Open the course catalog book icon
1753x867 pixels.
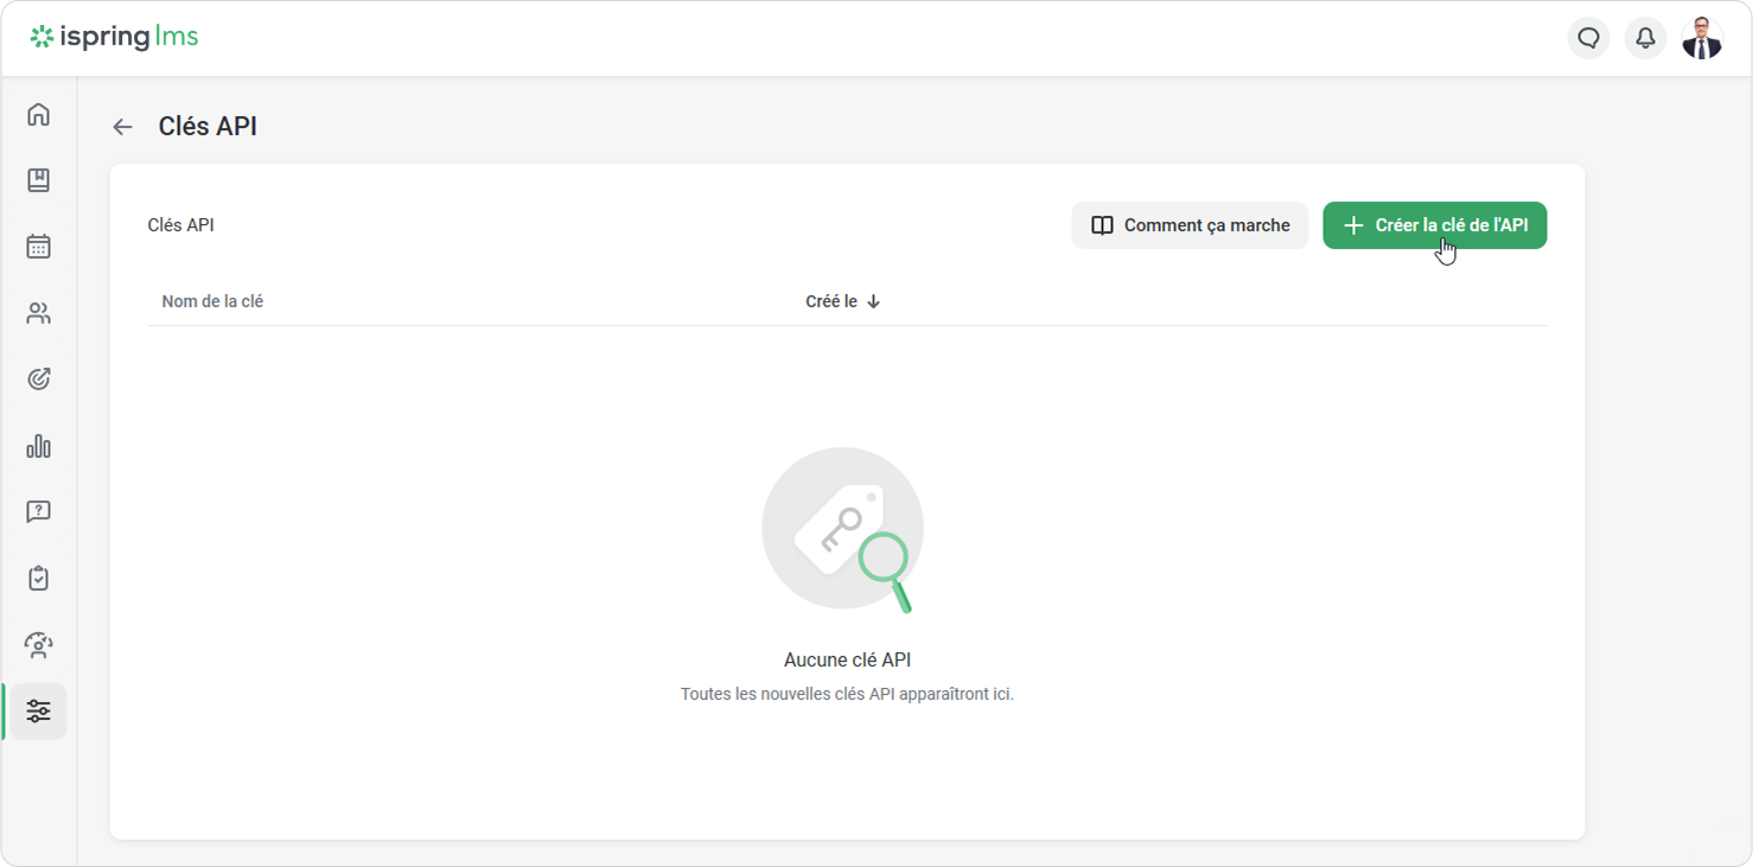click(39, 180)
